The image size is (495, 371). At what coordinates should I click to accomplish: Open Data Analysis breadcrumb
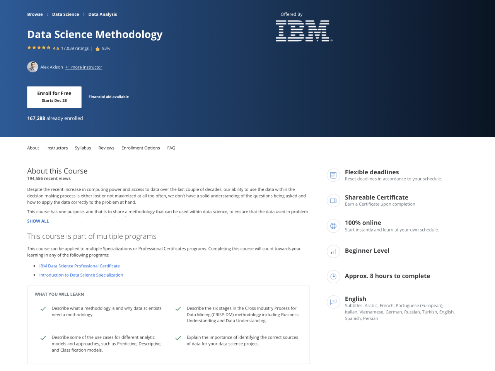pyautogui.click(x=102, y=14)
